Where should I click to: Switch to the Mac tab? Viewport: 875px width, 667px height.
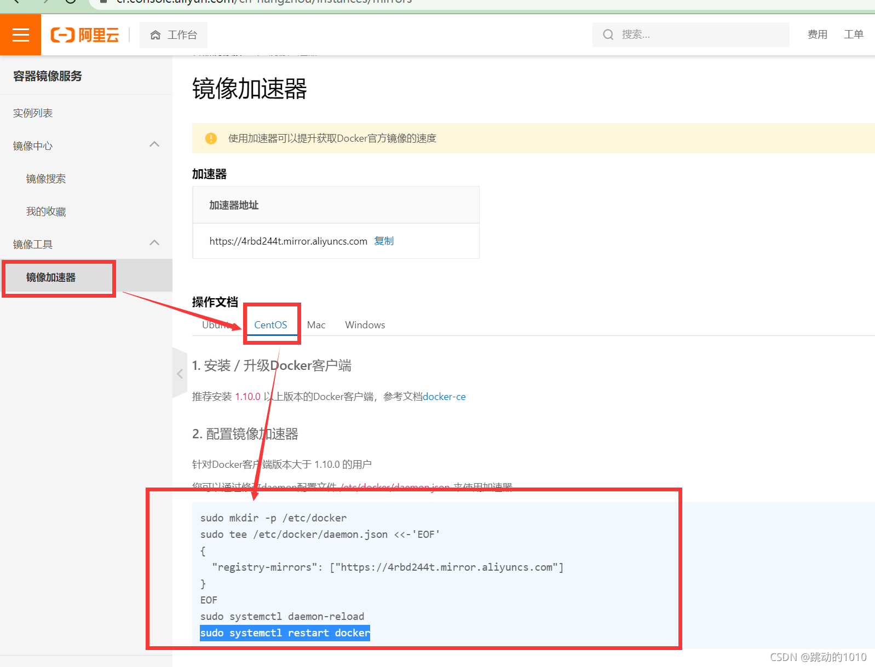pyautogui.click(x=316, y=324)
